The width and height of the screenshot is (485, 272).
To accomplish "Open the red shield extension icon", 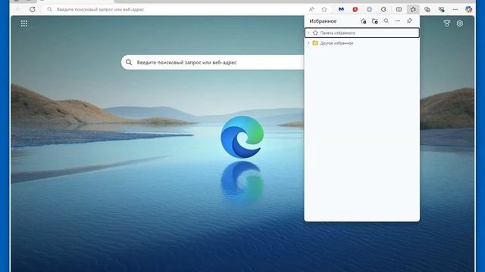I will [355, 10].
